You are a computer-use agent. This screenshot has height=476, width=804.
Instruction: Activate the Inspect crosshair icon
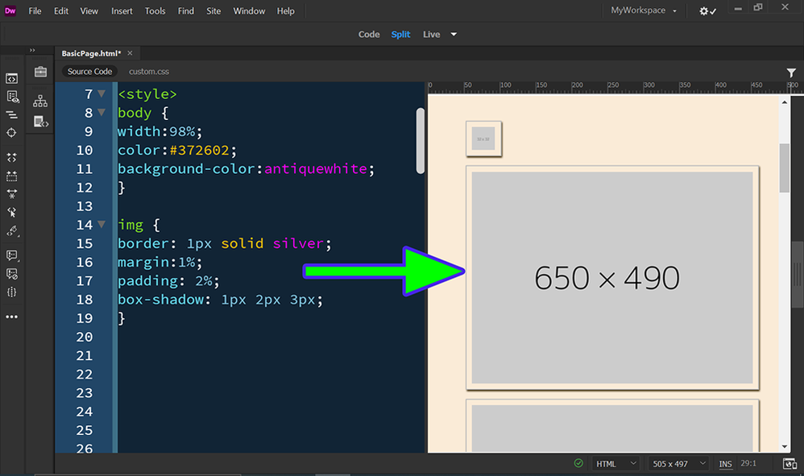(x=12, y=133)
